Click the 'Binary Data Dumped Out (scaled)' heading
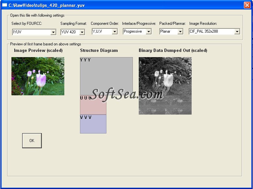 173,51
